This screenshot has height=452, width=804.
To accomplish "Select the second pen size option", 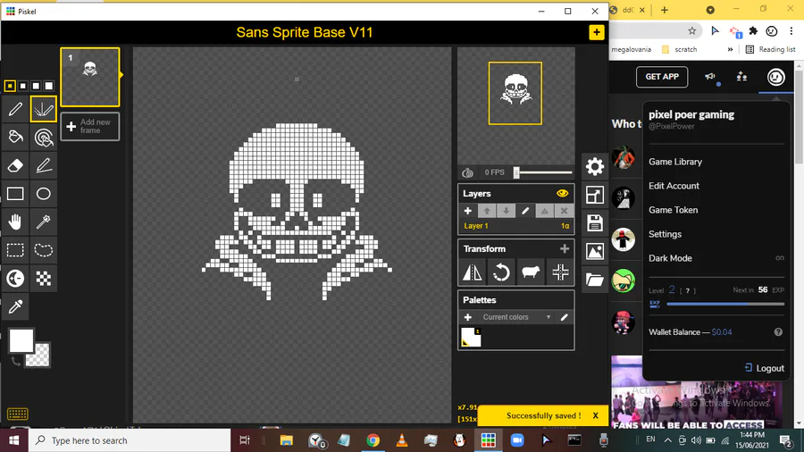I will click(22, 86).
